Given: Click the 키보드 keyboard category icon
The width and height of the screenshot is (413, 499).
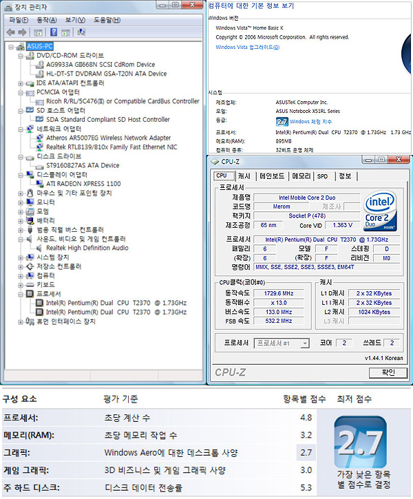Looking at the screenshot, I should click(x=30, y=285).
